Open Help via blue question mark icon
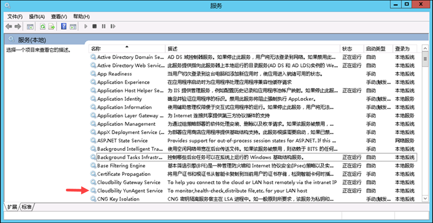Viewport: 433px width, 223px height. pos(64,27)
